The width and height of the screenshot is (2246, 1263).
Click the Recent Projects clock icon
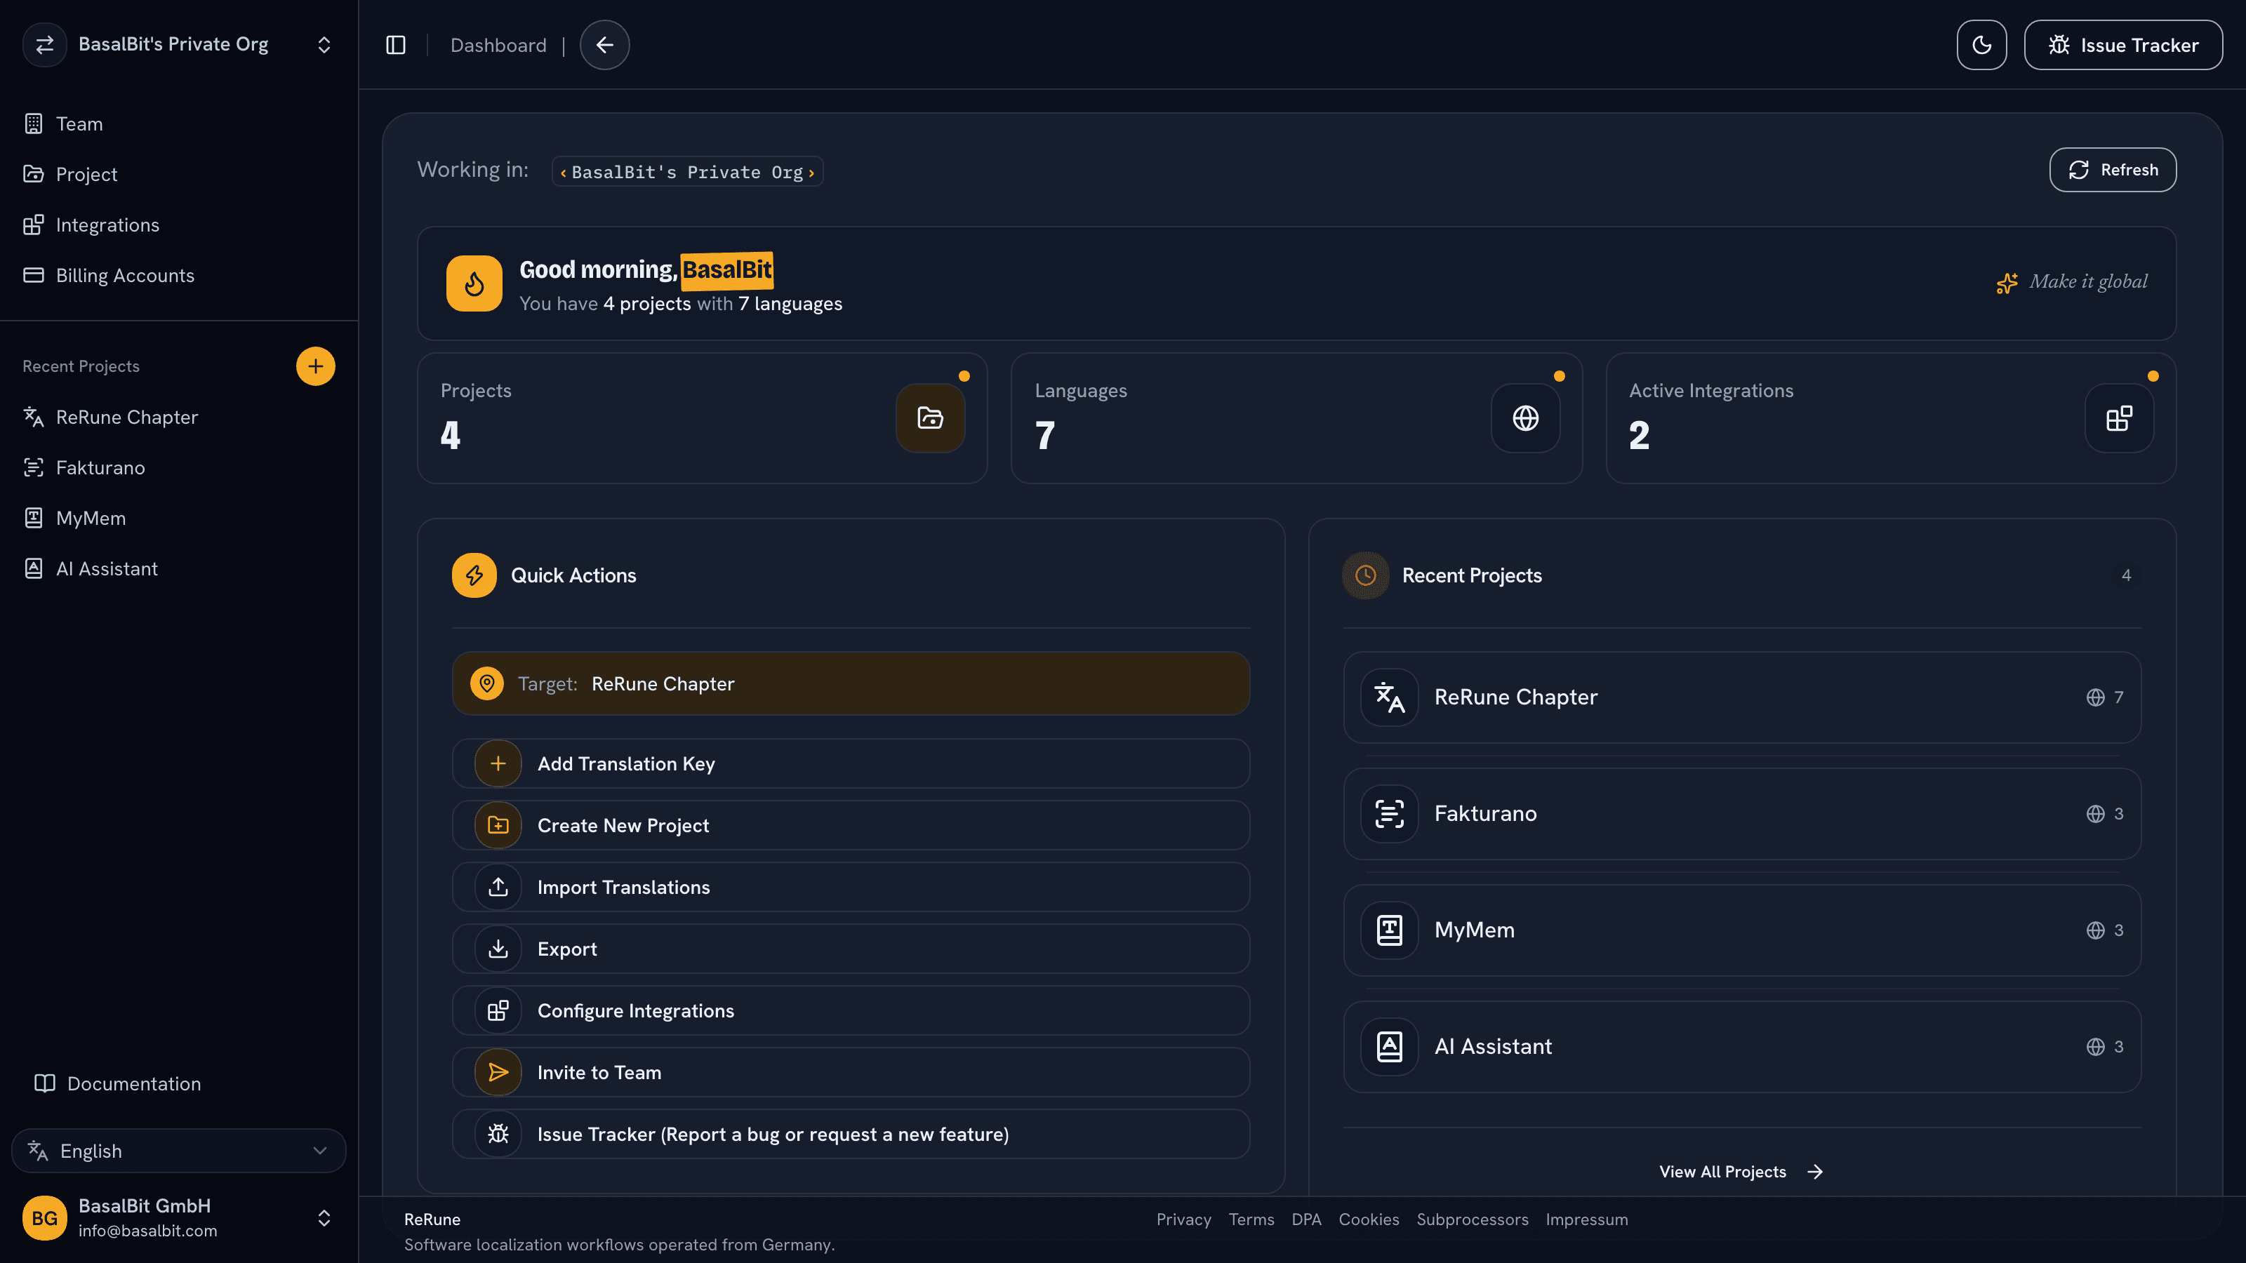[x=1365, y=575]
